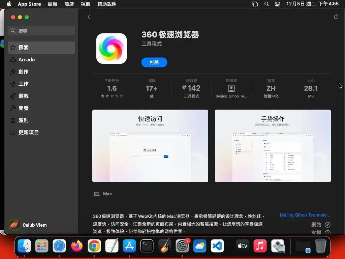The height and width of the screenshot is (259, 345).
Task: Open Control Center in menu bar
Action: [x=278, y=4]
